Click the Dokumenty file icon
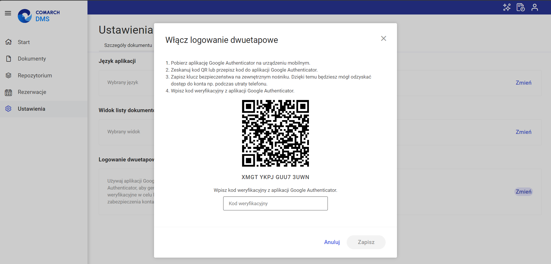The height and width of the screenshot is (264, 551). click(x=8, y=59)
